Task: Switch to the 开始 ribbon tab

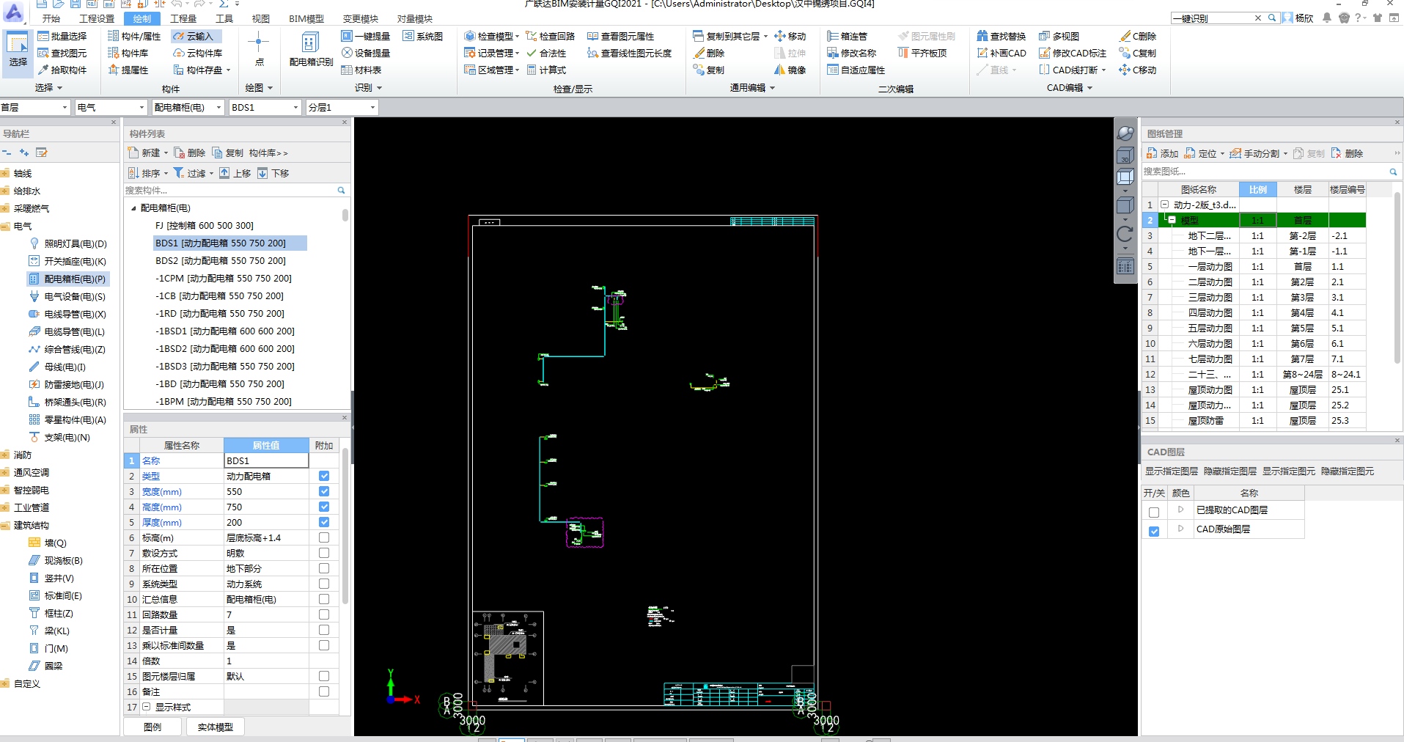Action: (x=51, y=18)
